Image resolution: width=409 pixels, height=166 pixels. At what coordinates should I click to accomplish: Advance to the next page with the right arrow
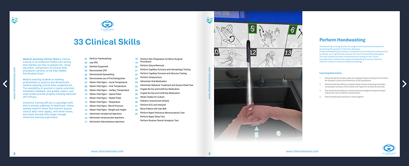click(x=404, y=84)
